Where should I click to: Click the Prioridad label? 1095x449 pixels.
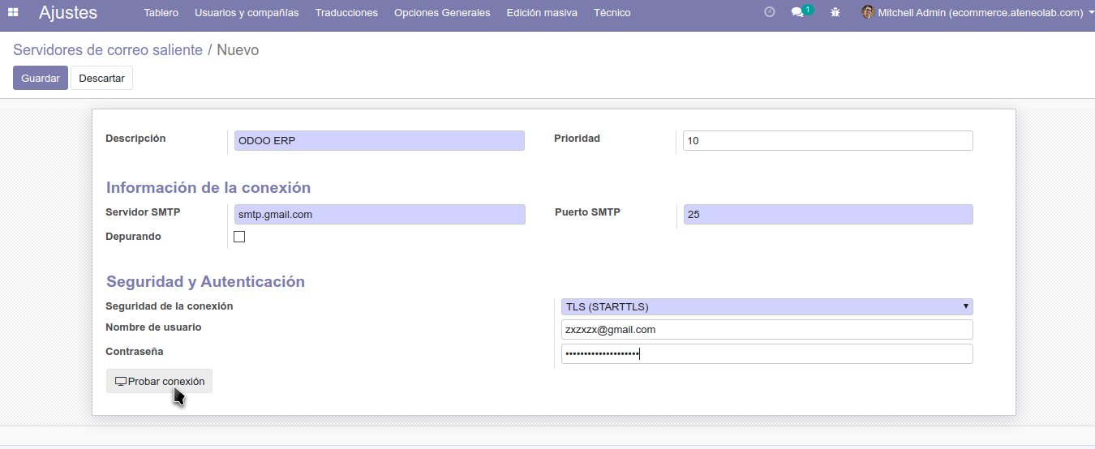(577, 139)
